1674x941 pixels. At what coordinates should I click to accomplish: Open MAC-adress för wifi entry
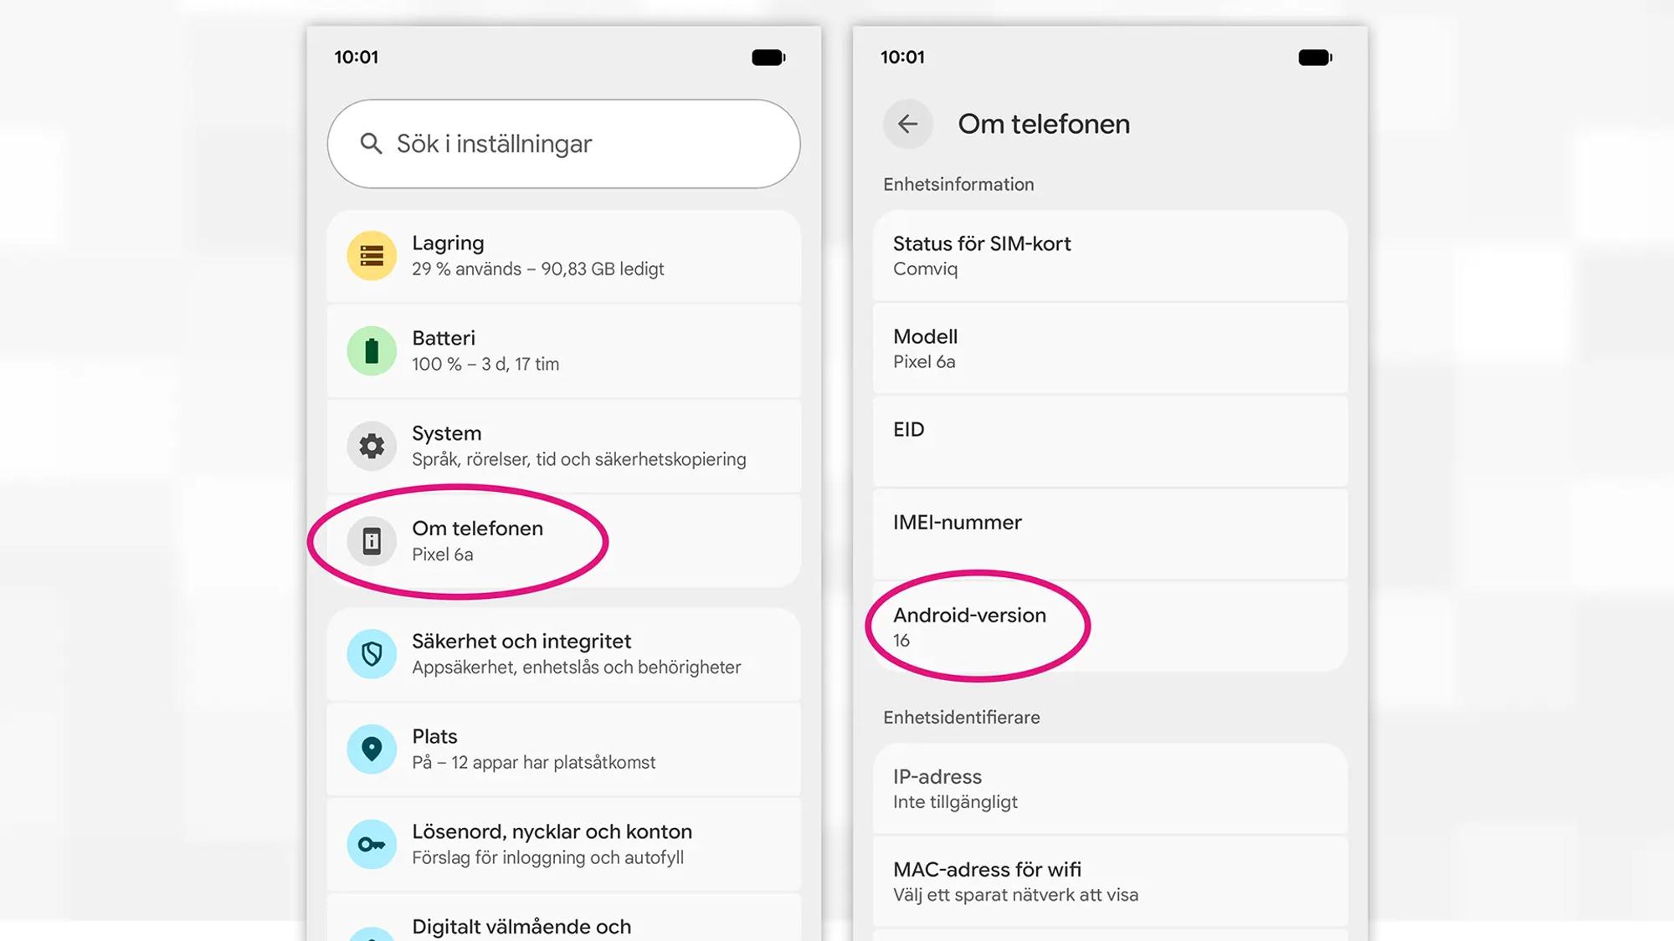1110,882
